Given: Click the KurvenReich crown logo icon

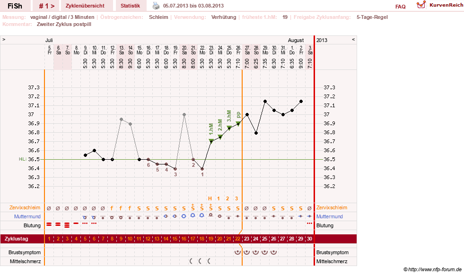Looking at the screenshot, I should (x=421, y=4).
